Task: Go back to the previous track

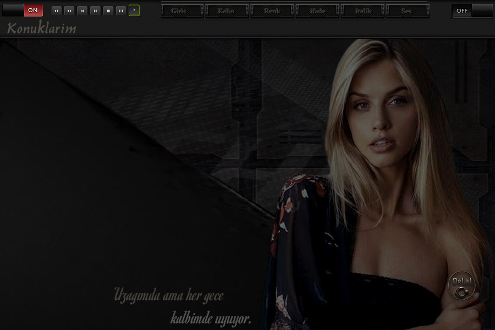Action: tap(95, 10)
